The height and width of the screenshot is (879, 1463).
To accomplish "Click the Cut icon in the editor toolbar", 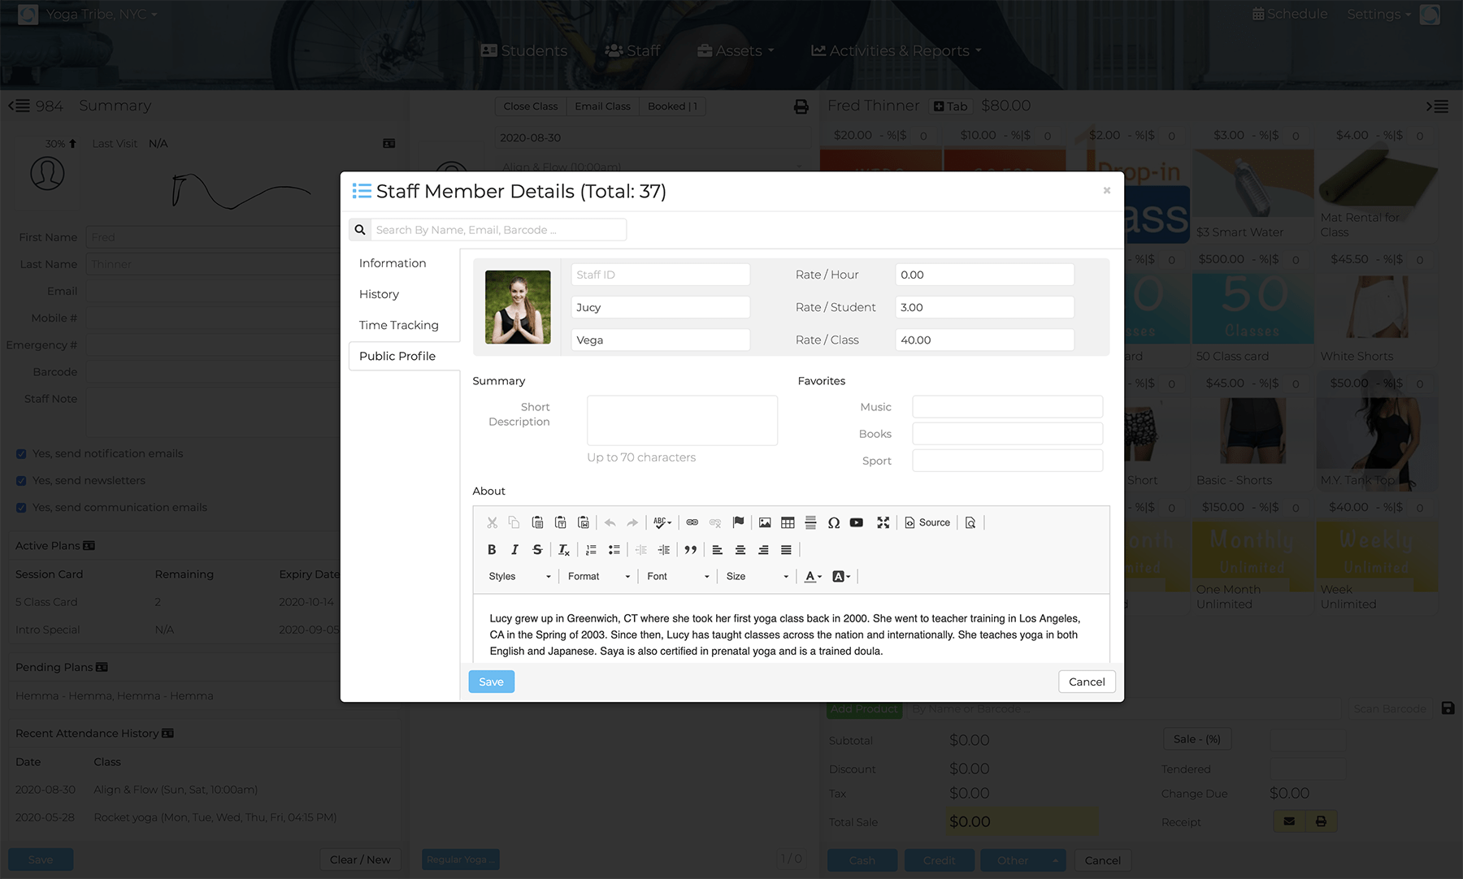I will click(x=492, y=522).
